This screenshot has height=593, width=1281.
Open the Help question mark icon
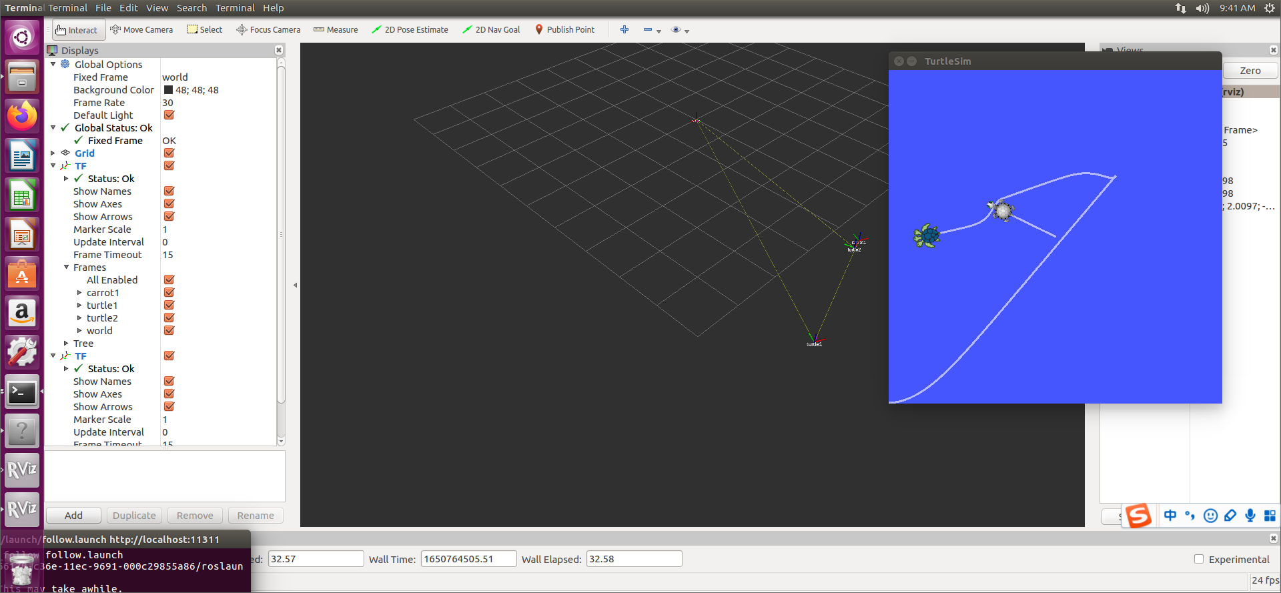click(22, 431)
